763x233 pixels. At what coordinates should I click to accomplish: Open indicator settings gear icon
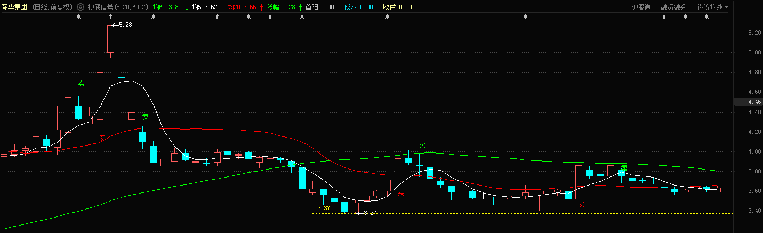81,7
